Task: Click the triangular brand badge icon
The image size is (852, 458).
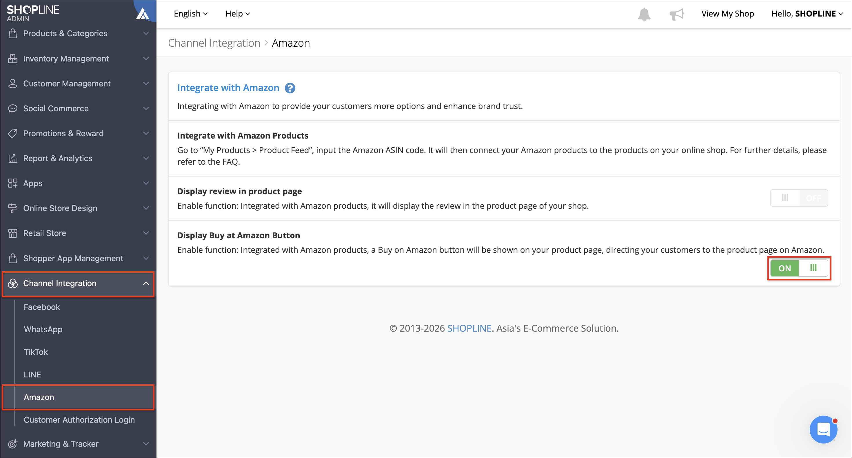Action: [x=143, y=14]
